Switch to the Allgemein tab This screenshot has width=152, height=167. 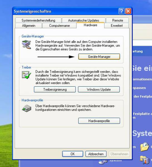[29, 26]
